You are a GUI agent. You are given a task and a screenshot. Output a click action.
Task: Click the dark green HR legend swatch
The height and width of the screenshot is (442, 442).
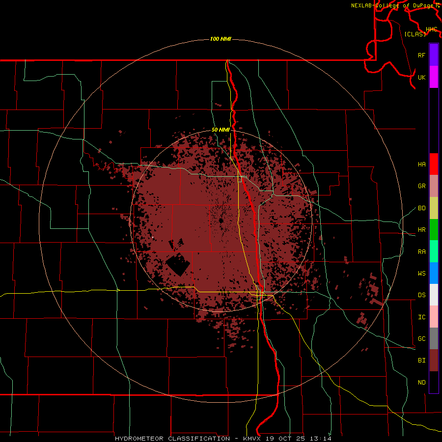point(434,229)
